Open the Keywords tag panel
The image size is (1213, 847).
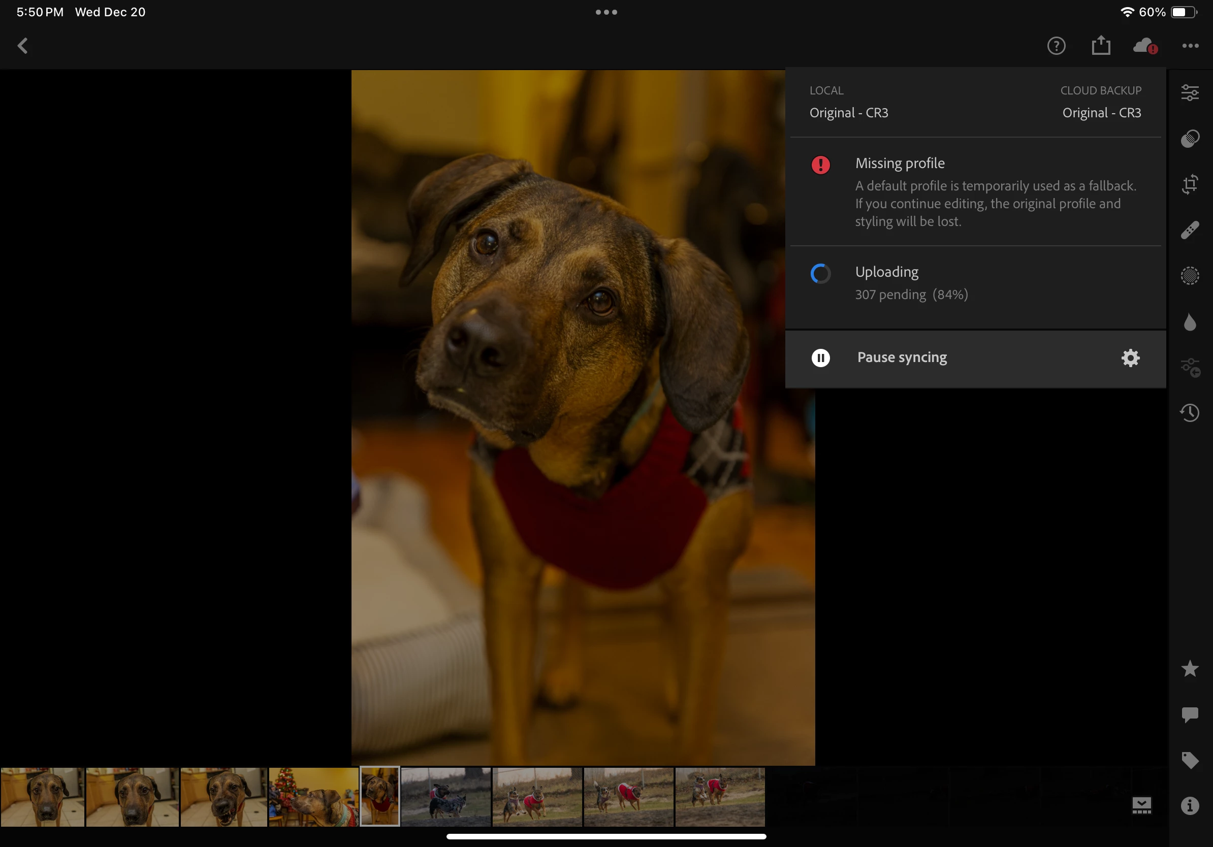click(x=1190, y=760)
